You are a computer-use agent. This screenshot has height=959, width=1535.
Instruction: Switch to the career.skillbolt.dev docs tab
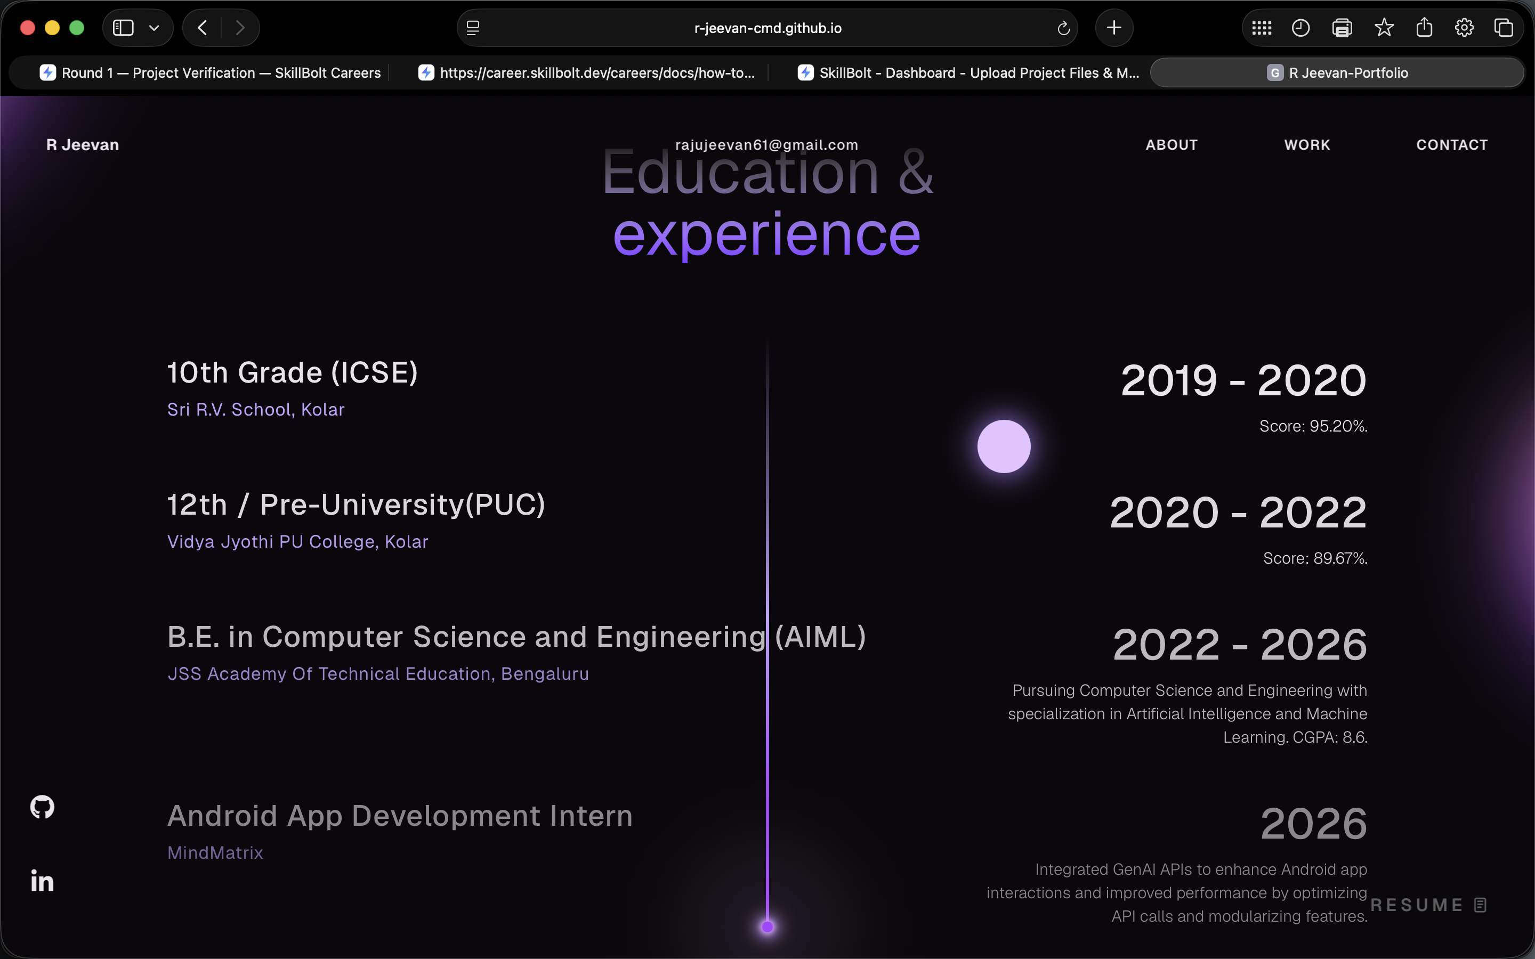[586, 73]
